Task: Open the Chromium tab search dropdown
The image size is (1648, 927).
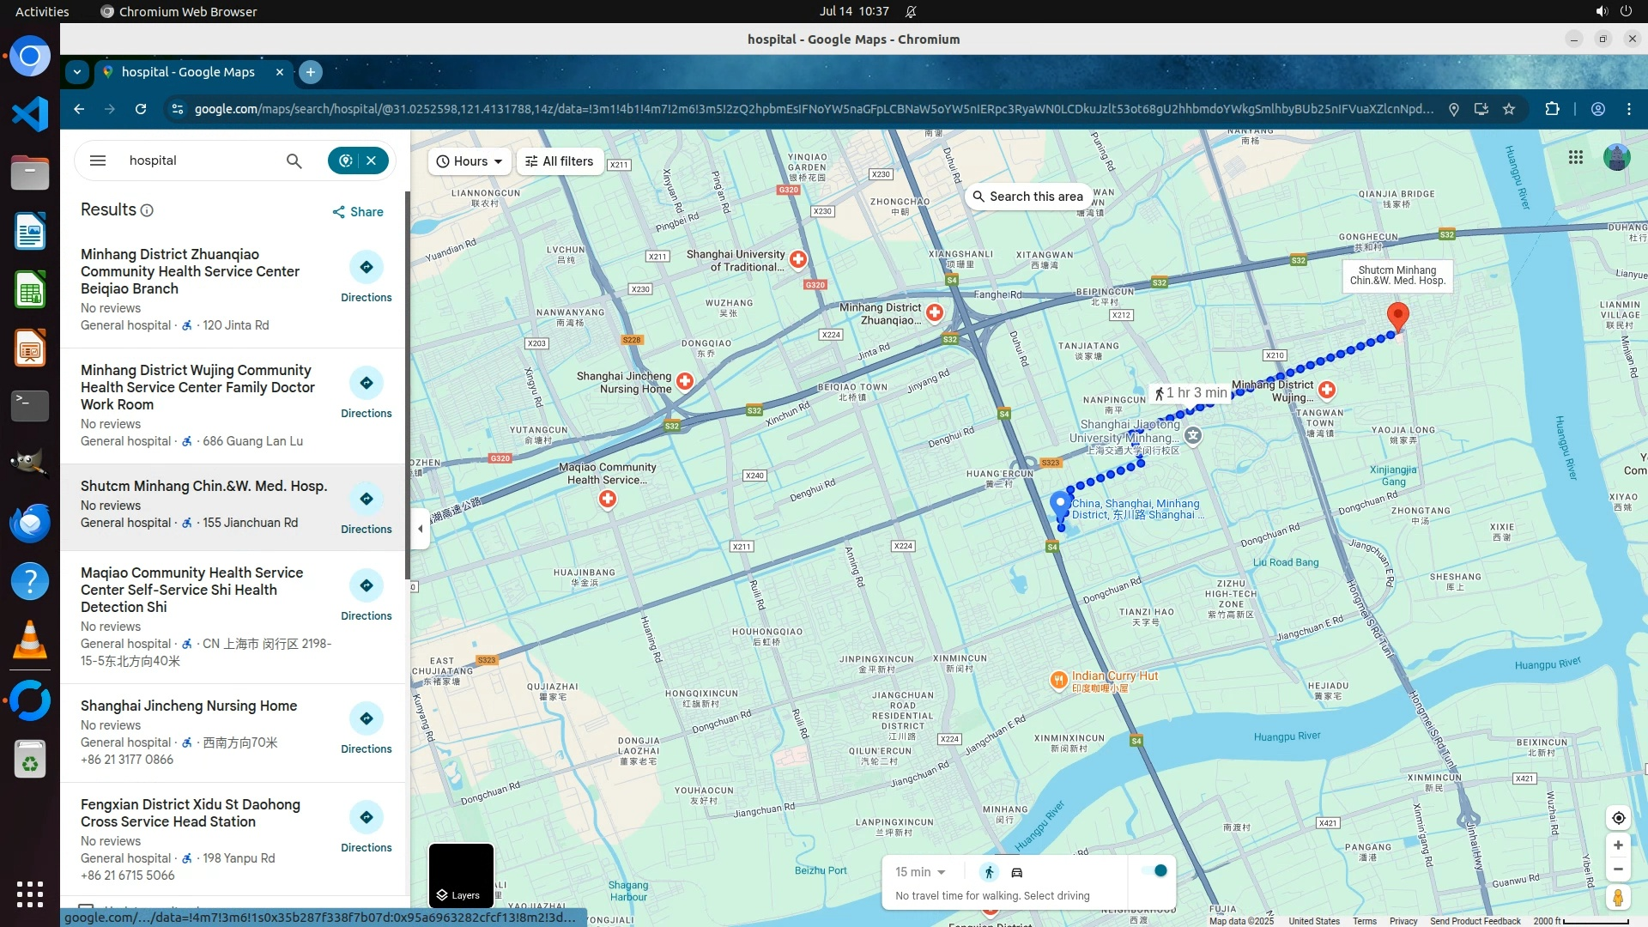Action: click(x=77, y=72)
